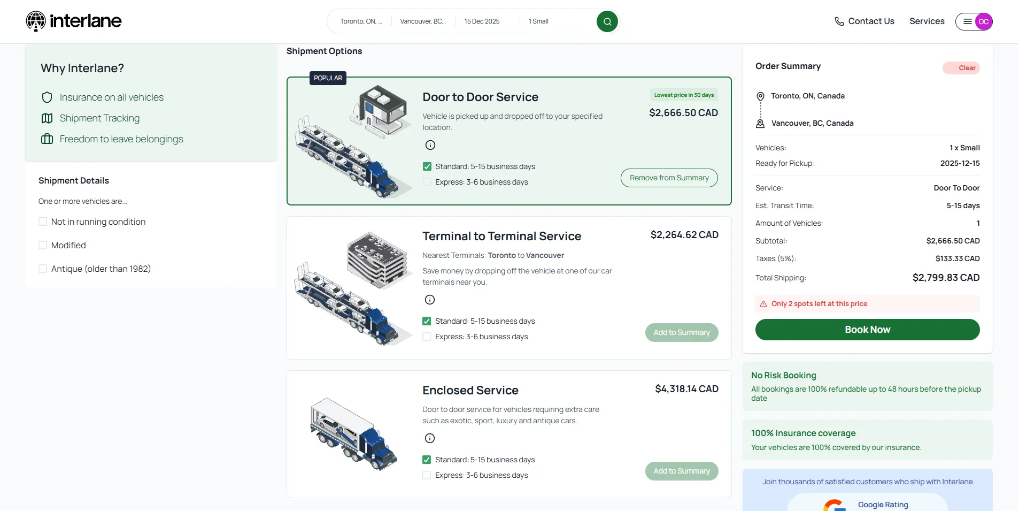Open the hamburger menu icon
The width and height of the screenshot is (1019, 511).
(967, 21)
